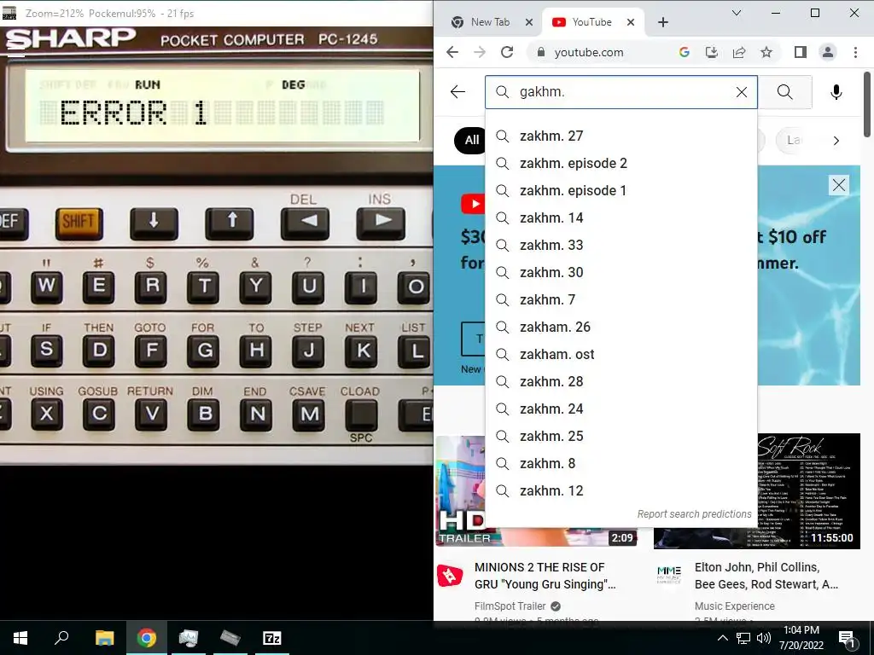Show more filter chips with right chevron
The height and width of the screenshot is (655, 874).
836,141
